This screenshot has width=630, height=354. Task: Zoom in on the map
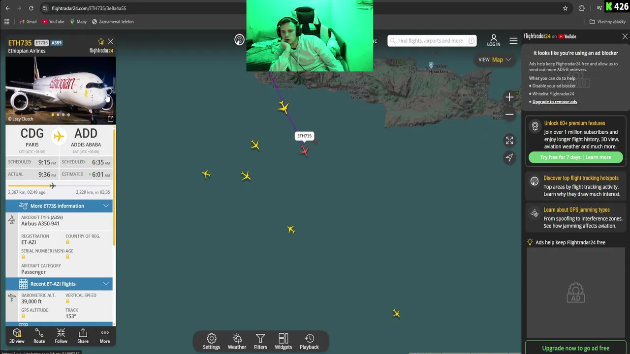click(509, 97)
